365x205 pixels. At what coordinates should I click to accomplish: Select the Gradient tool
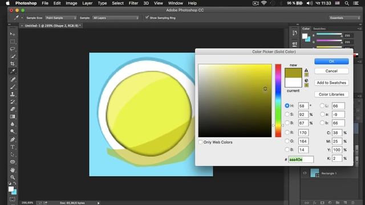point(13,116)
